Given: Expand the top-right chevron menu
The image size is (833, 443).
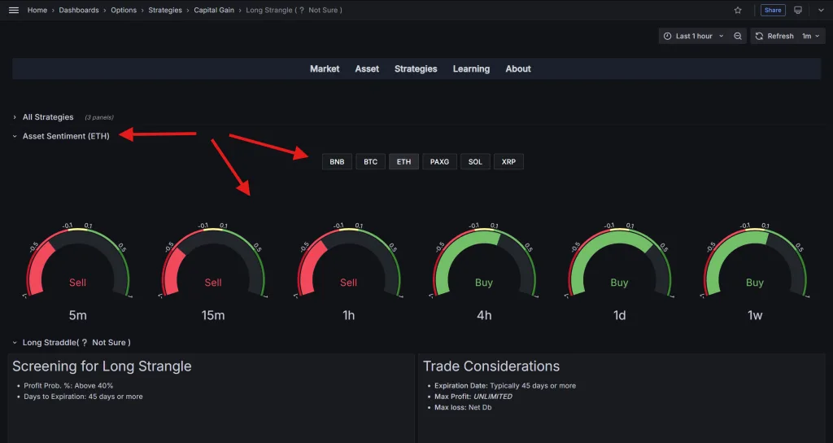Looking at the screenshot, I should (x=821, y=10).
